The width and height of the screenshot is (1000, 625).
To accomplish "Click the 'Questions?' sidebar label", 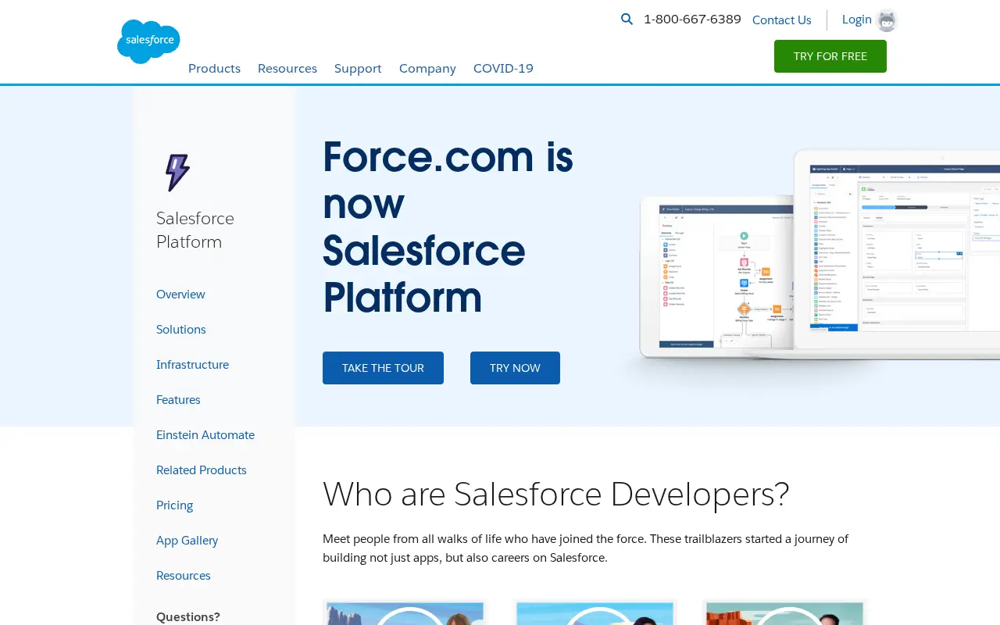I will [x=188, y=616].
